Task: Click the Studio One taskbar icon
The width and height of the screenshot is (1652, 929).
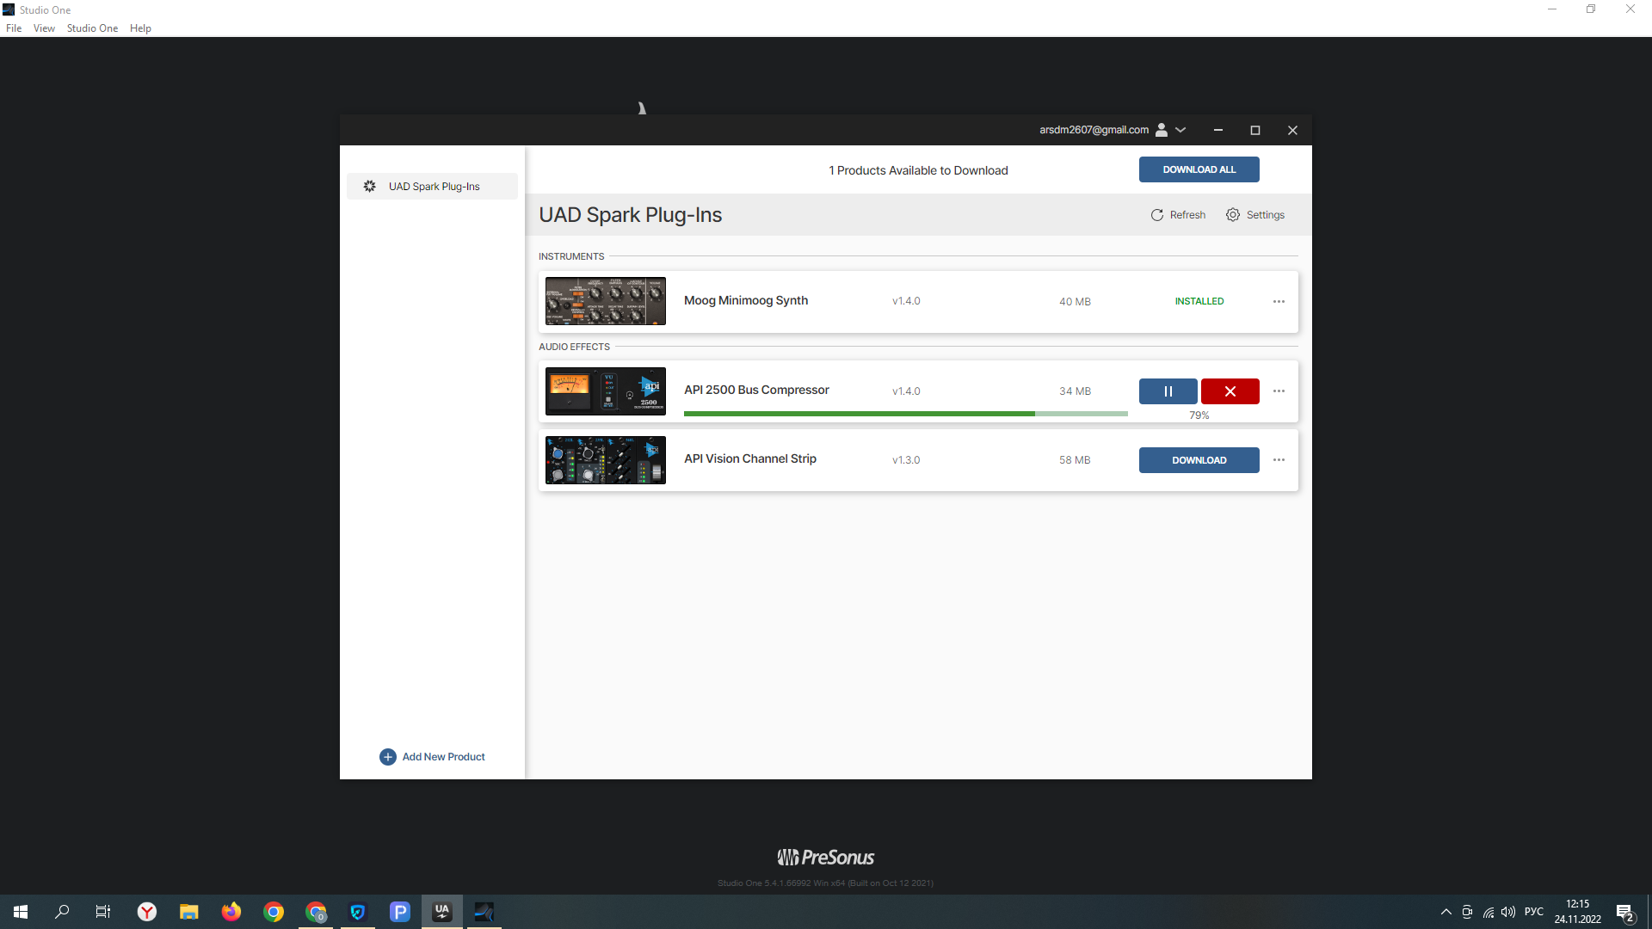Action: (484, 912)
